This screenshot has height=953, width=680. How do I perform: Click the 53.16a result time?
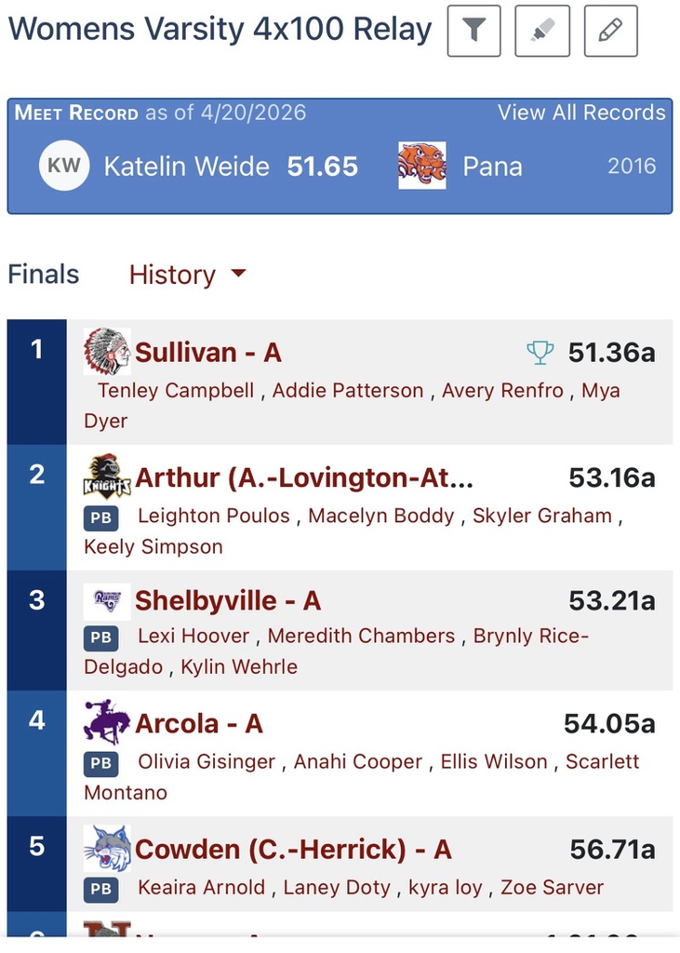click(x=611, y=478)
